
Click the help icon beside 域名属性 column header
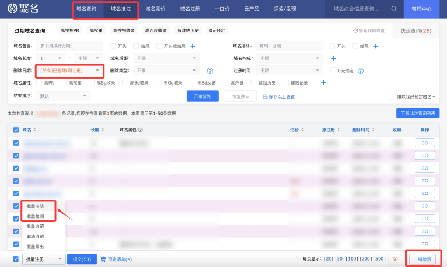tap(141, 130)
